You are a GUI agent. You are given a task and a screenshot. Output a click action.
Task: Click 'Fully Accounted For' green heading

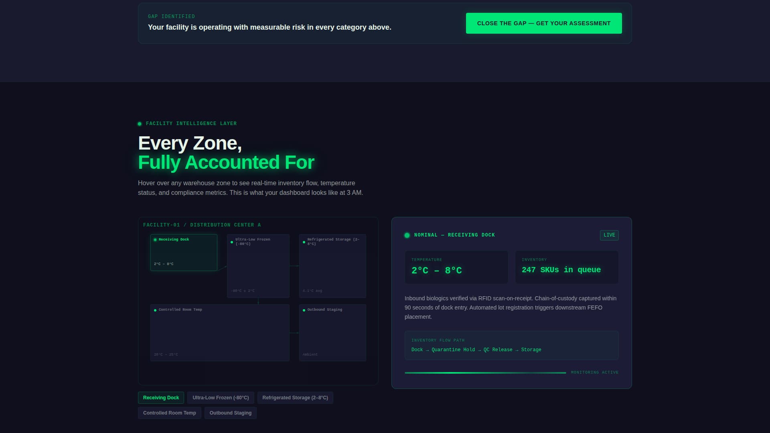(226, 162)
